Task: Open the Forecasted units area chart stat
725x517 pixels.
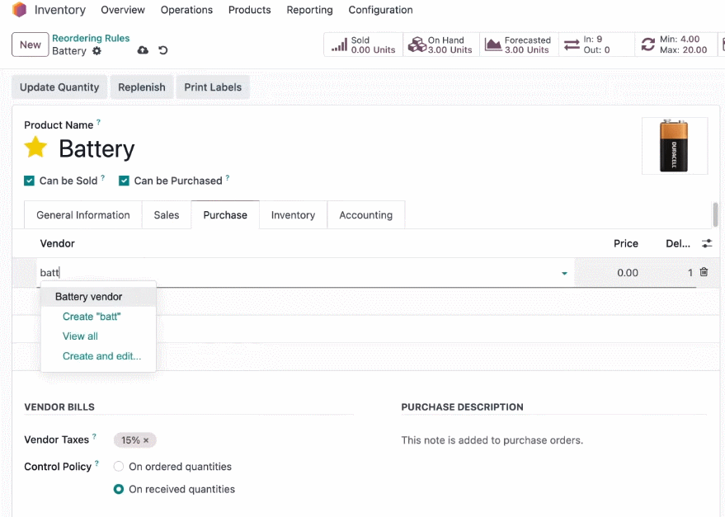Action: [x=519, y=45]
